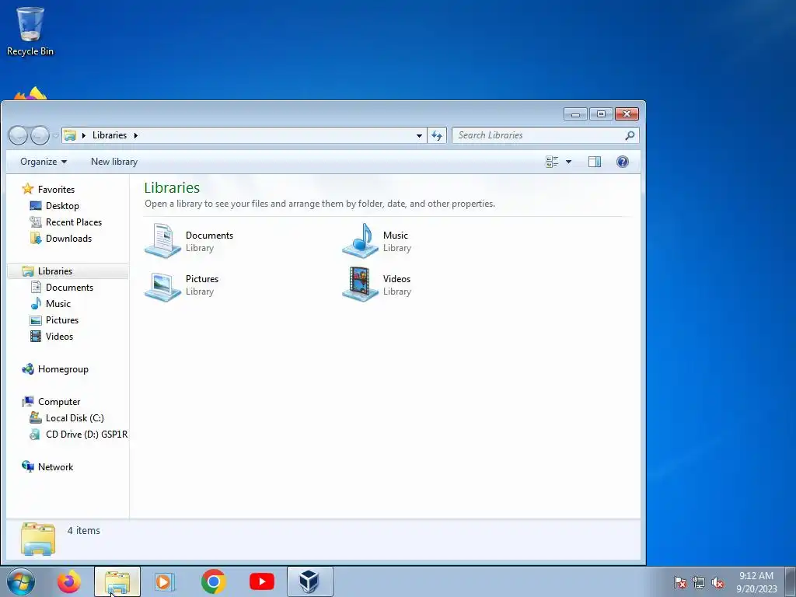
Task: Launch Firefox from the taskbar
Action: [x=68, y=581]
